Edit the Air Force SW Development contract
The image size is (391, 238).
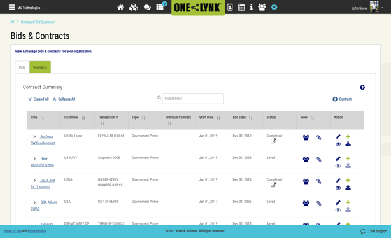pos(338,137)
